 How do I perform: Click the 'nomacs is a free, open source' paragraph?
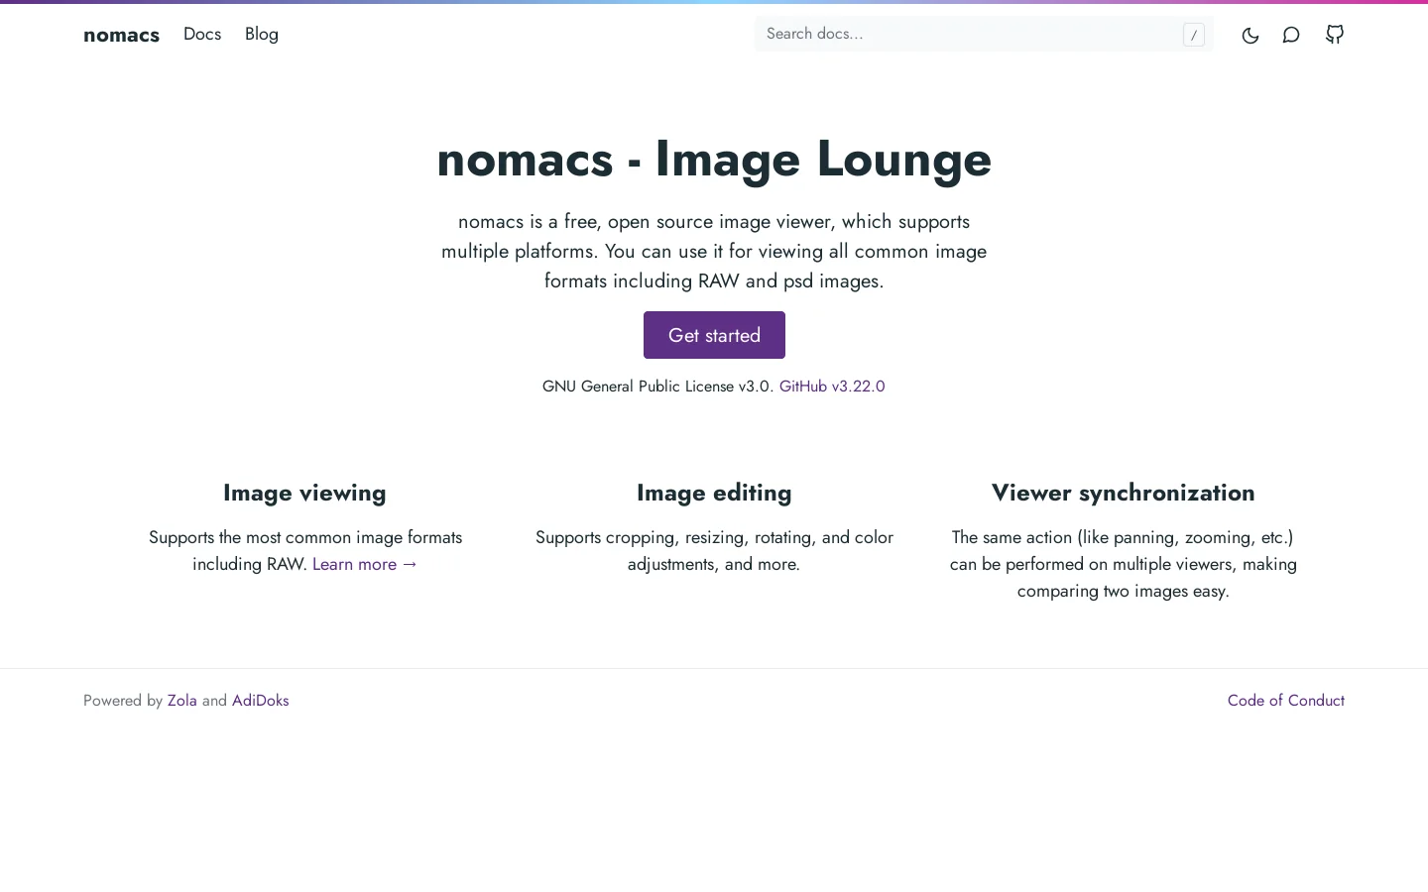pos(714,251)
